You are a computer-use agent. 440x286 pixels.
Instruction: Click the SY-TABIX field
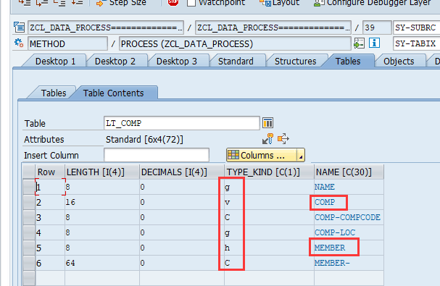click(x=416, y=43)
